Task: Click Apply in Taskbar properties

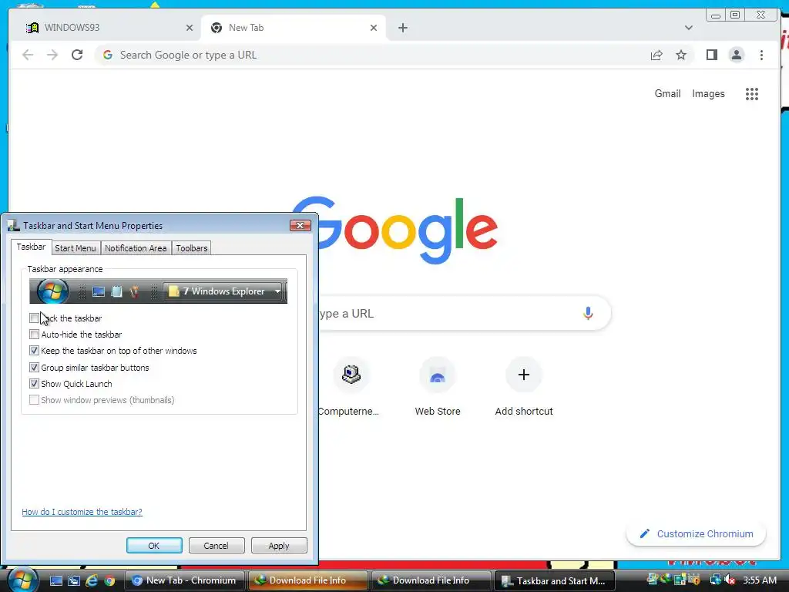Action: (279, 546)
